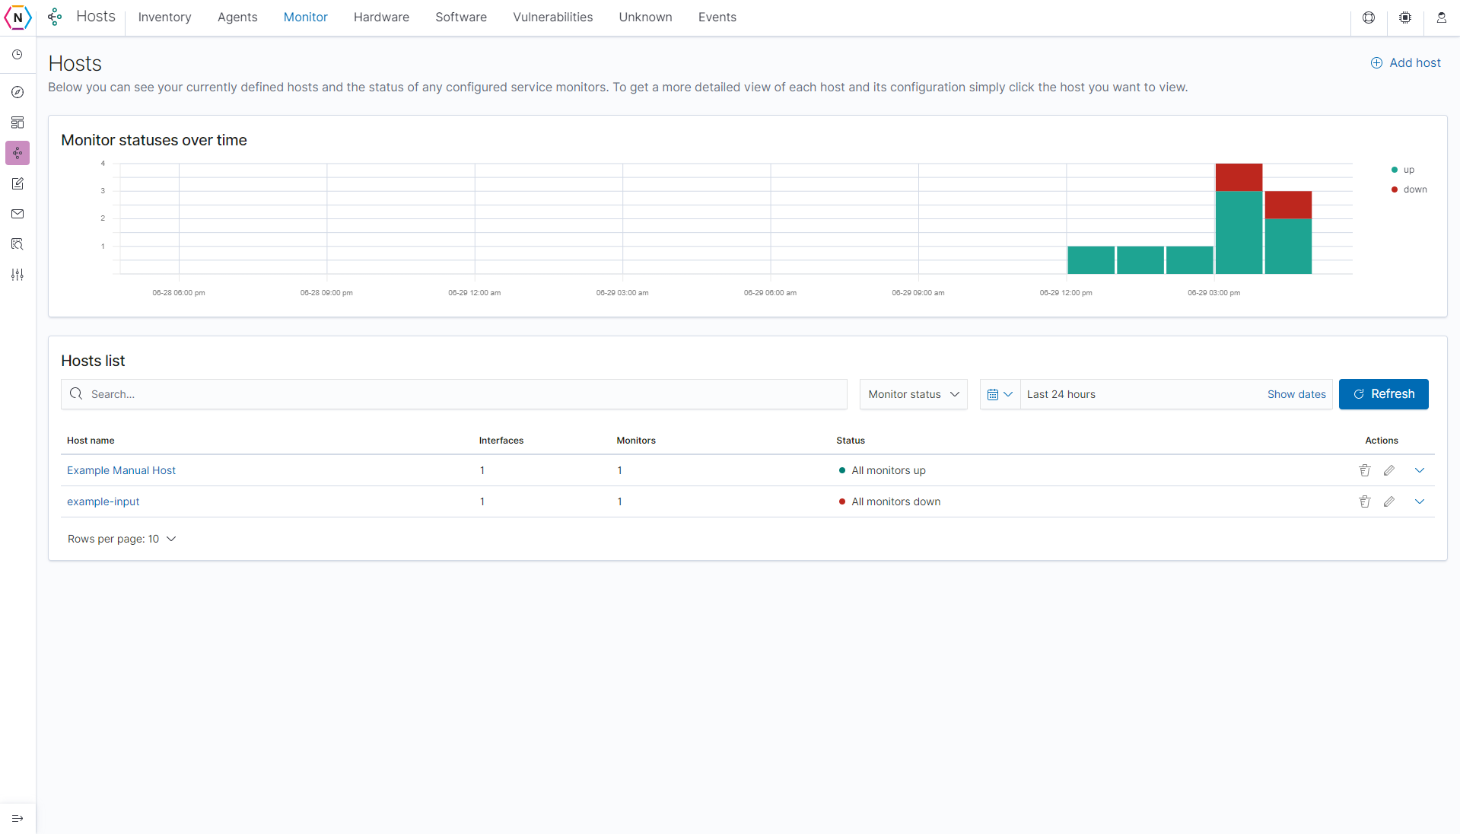Toggle the 'up' legend series

coord(1403,170)
